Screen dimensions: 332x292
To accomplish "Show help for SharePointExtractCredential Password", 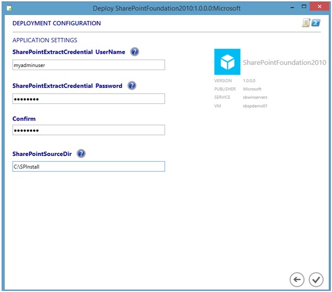I will pos(132,85).
